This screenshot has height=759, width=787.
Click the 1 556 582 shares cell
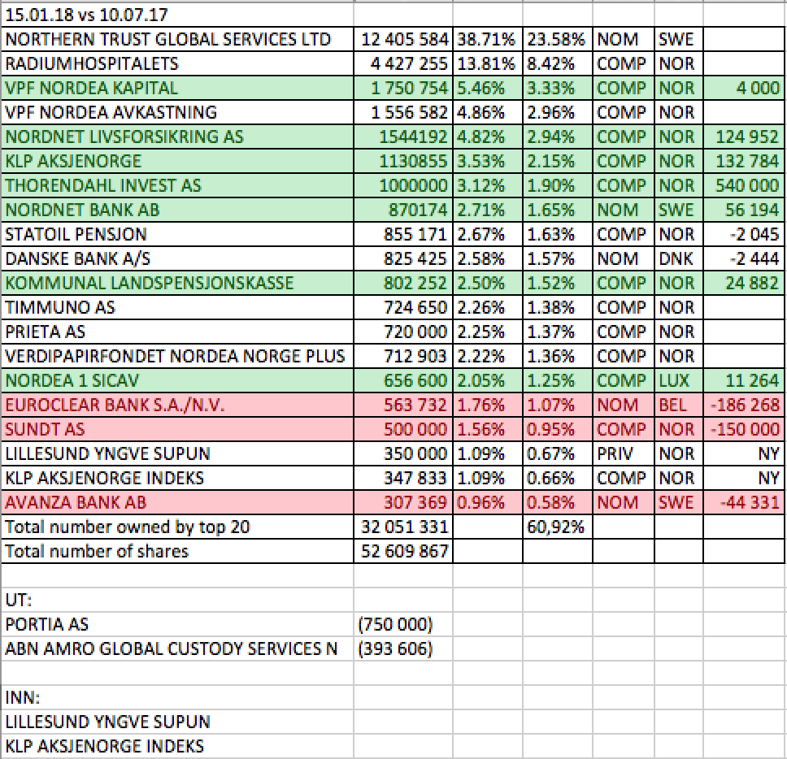click(403, 112)
